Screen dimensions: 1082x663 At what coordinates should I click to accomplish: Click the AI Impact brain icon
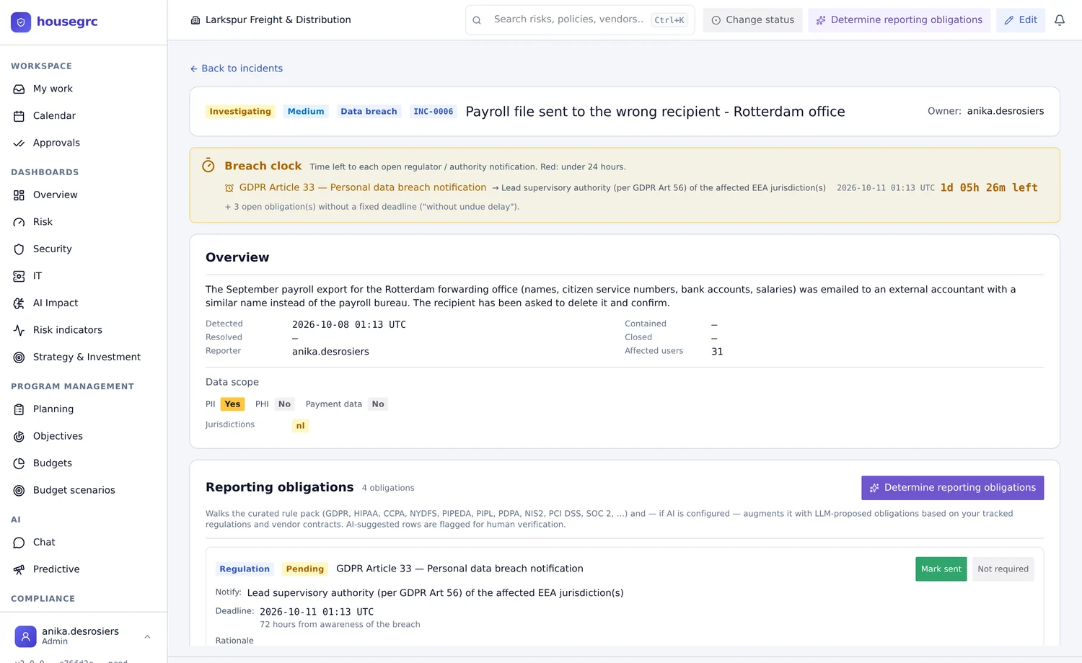click(19, 303)
